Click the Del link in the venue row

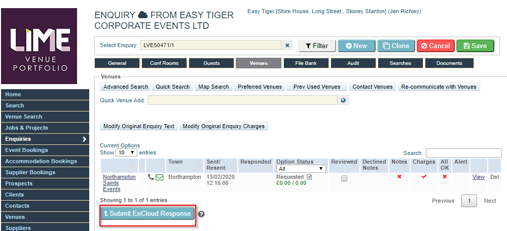[495, 177]
